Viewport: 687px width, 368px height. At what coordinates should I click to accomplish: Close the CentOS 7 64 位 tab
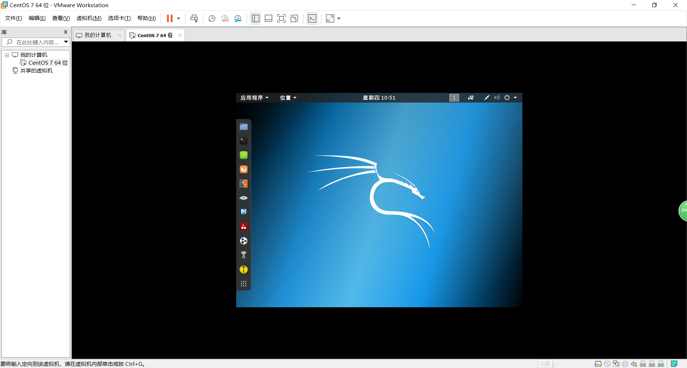180,35
